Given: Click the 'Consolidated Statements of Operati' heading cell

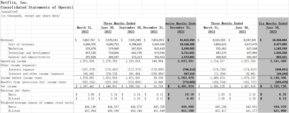Looking at the screenshot, I should pos(37,7).
